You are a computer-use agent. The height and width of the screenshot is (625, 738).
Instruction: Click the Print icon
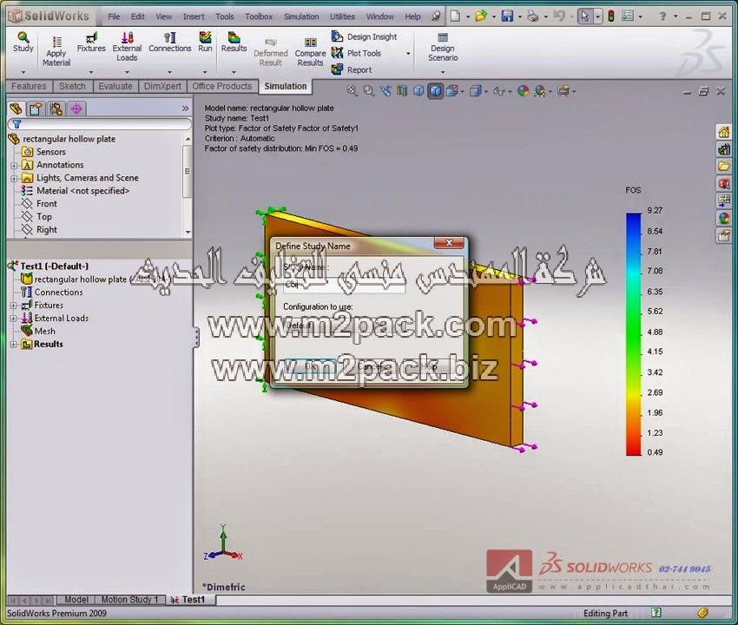coord(533,16)
